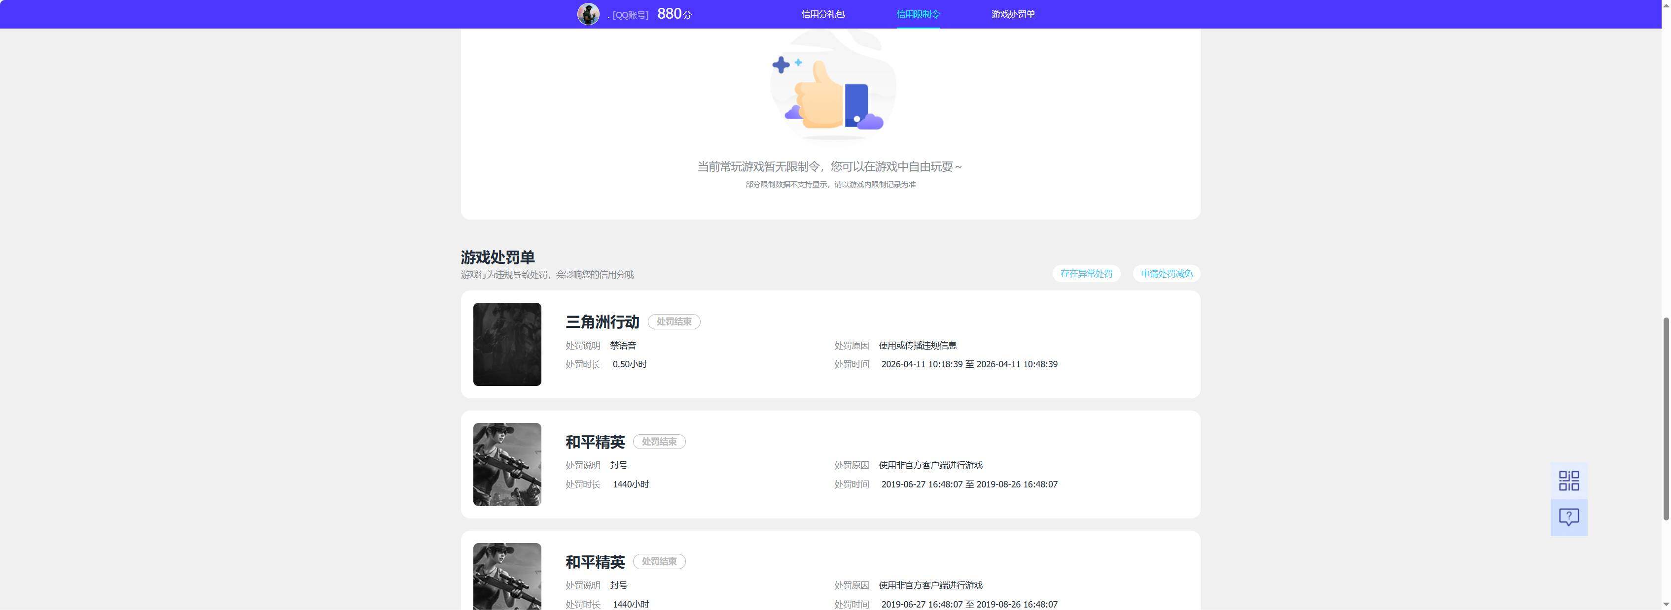
Task: Click the 部分限制数据不支持显示 note
Action: coord(830,185)
